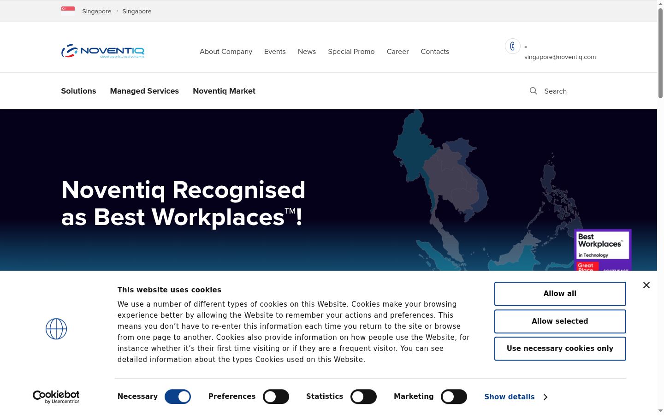Screen dimensions: 664x415
Task: Click the Noventiq Recognised as Best Workplaces headline
Action: pyautogui.click(x=184, y=203)
